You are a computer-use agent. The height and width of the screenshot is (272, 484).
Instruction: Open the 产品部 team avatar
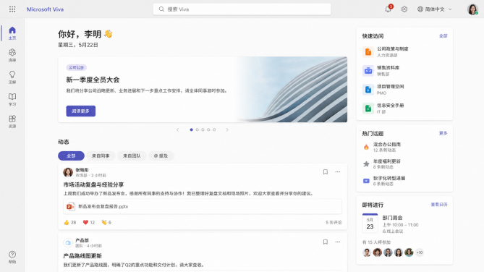(68, 242)
